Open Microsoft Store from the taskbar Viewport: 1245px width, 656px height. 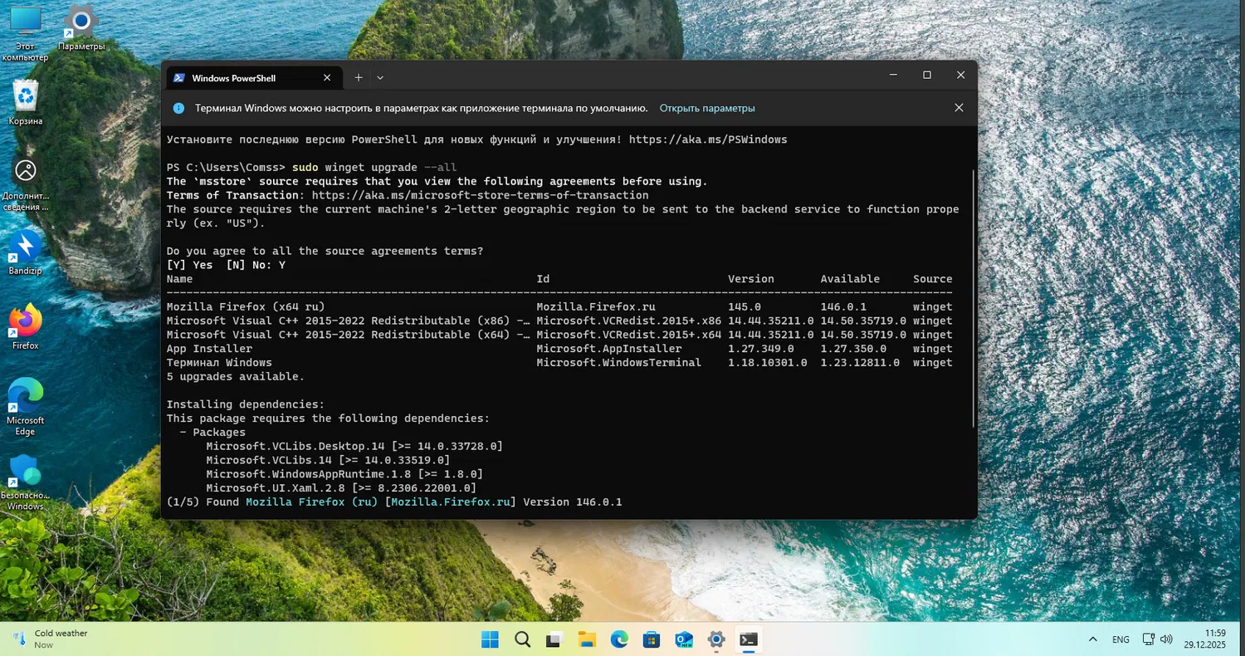(652, 639)
